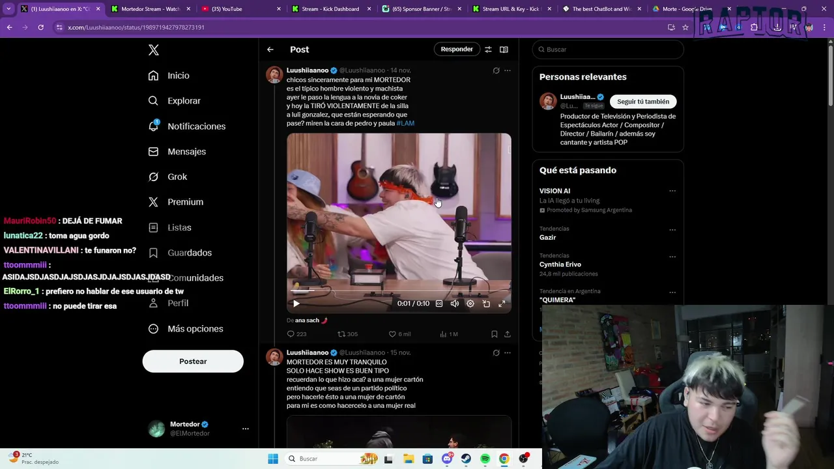Seek on the video progress bar
The image size is (834, 469).
coord(399,291)
